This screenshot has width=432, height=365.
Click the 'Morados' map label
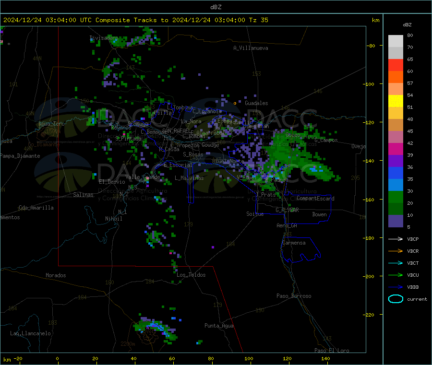pyautogui.click(x=56, y=275)
